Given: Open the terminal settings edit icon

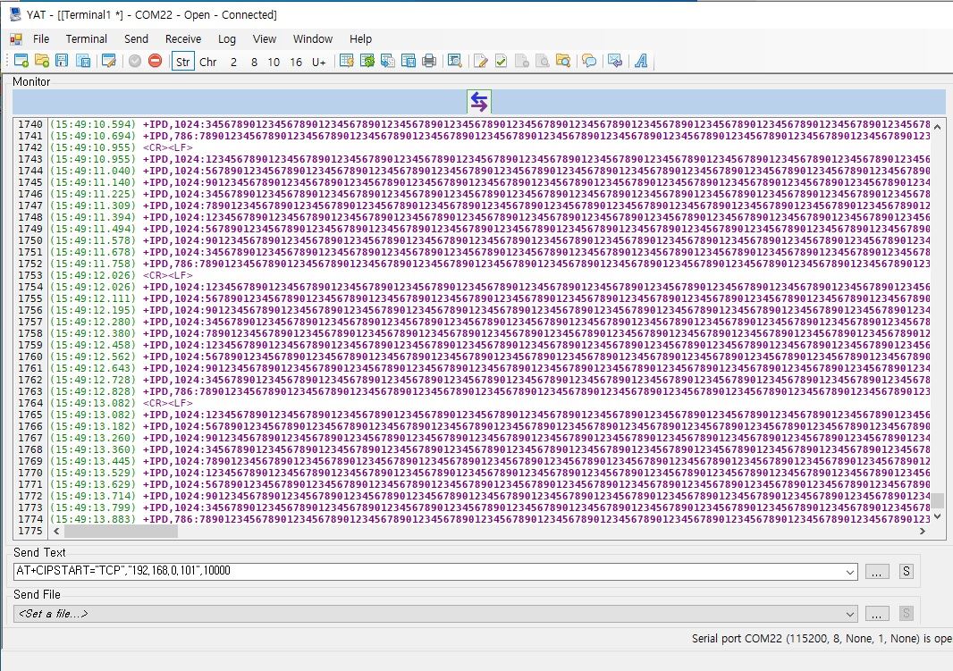Looking at the screenshot, I should click(109, 61).
